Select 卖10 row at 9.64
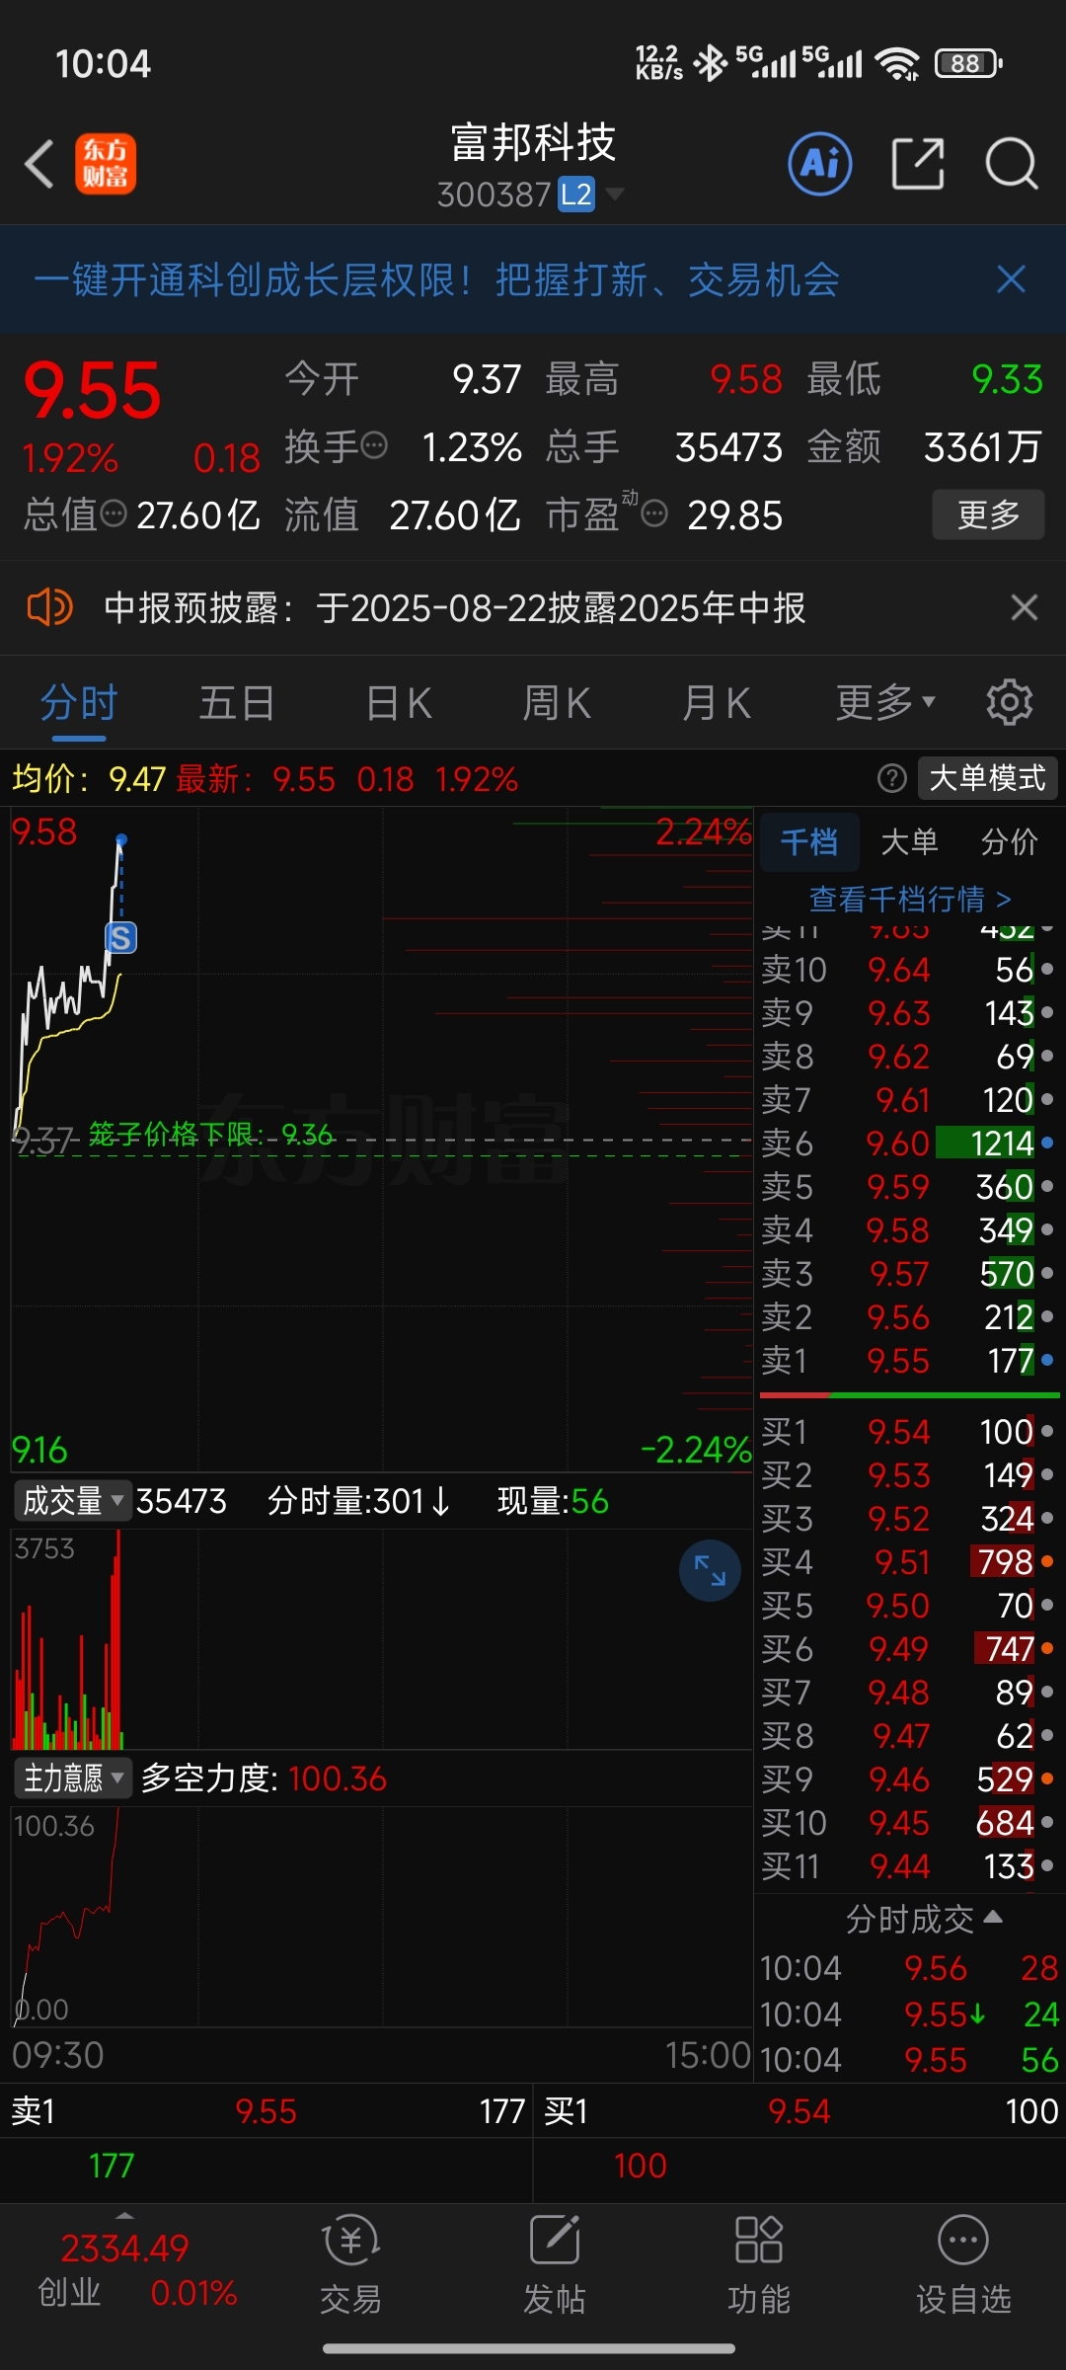The image size is (1066, 2370). point(908,970)
